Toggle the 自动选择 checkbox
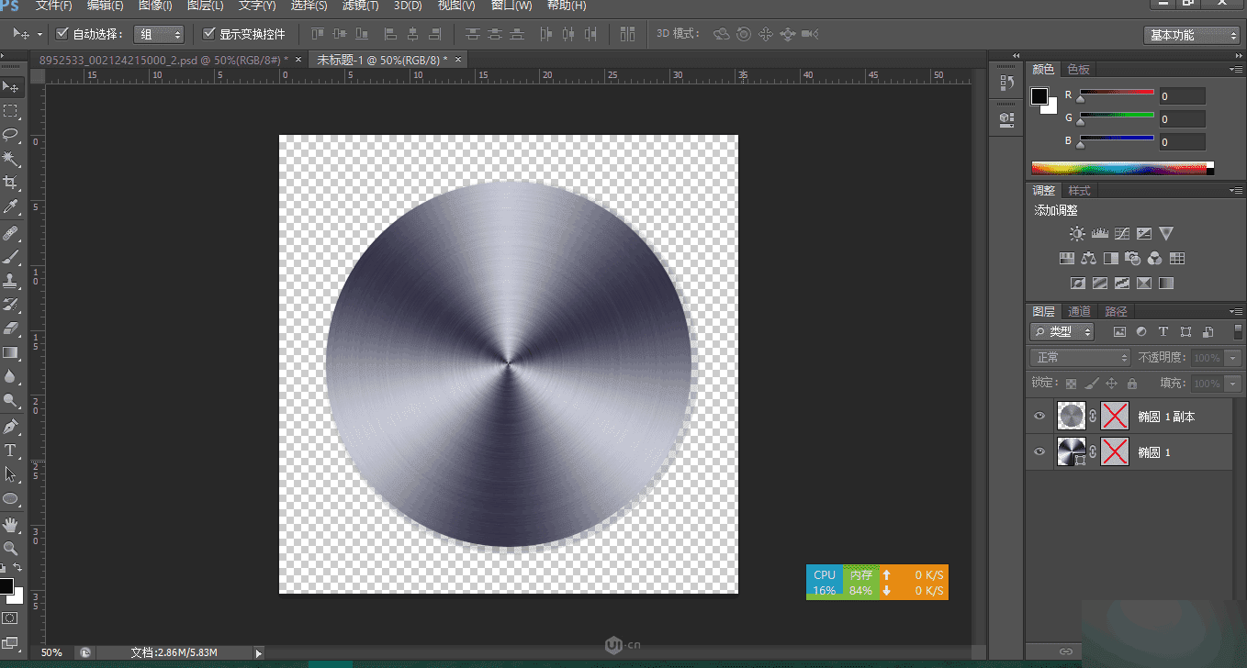Screen dimensions: 1247x668 point(62,34)
